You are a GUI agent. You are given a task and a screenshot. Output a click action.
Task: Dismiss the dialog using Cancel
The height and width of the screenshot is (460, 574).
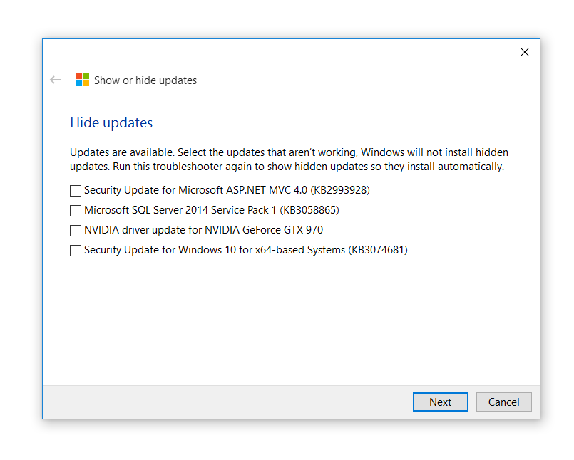(x=503, y=402)
